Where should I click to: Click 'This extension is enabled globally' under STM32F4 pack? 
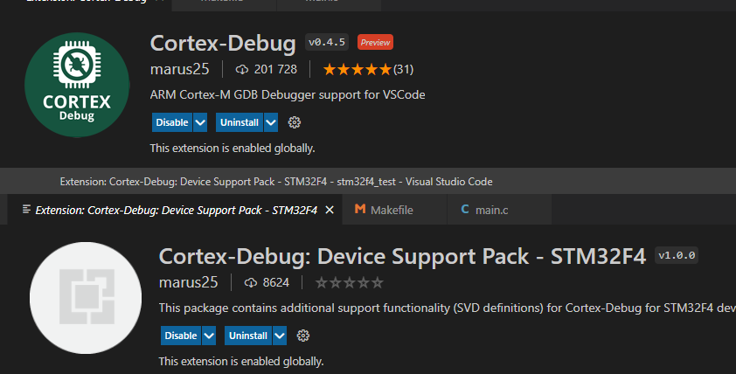241,362
